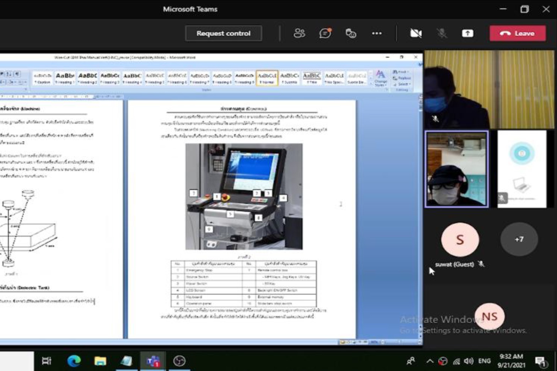Apply the Title style in Word gallery
Image resolution: width=557 pixels, height=371 pixels.
coord(312,78)
